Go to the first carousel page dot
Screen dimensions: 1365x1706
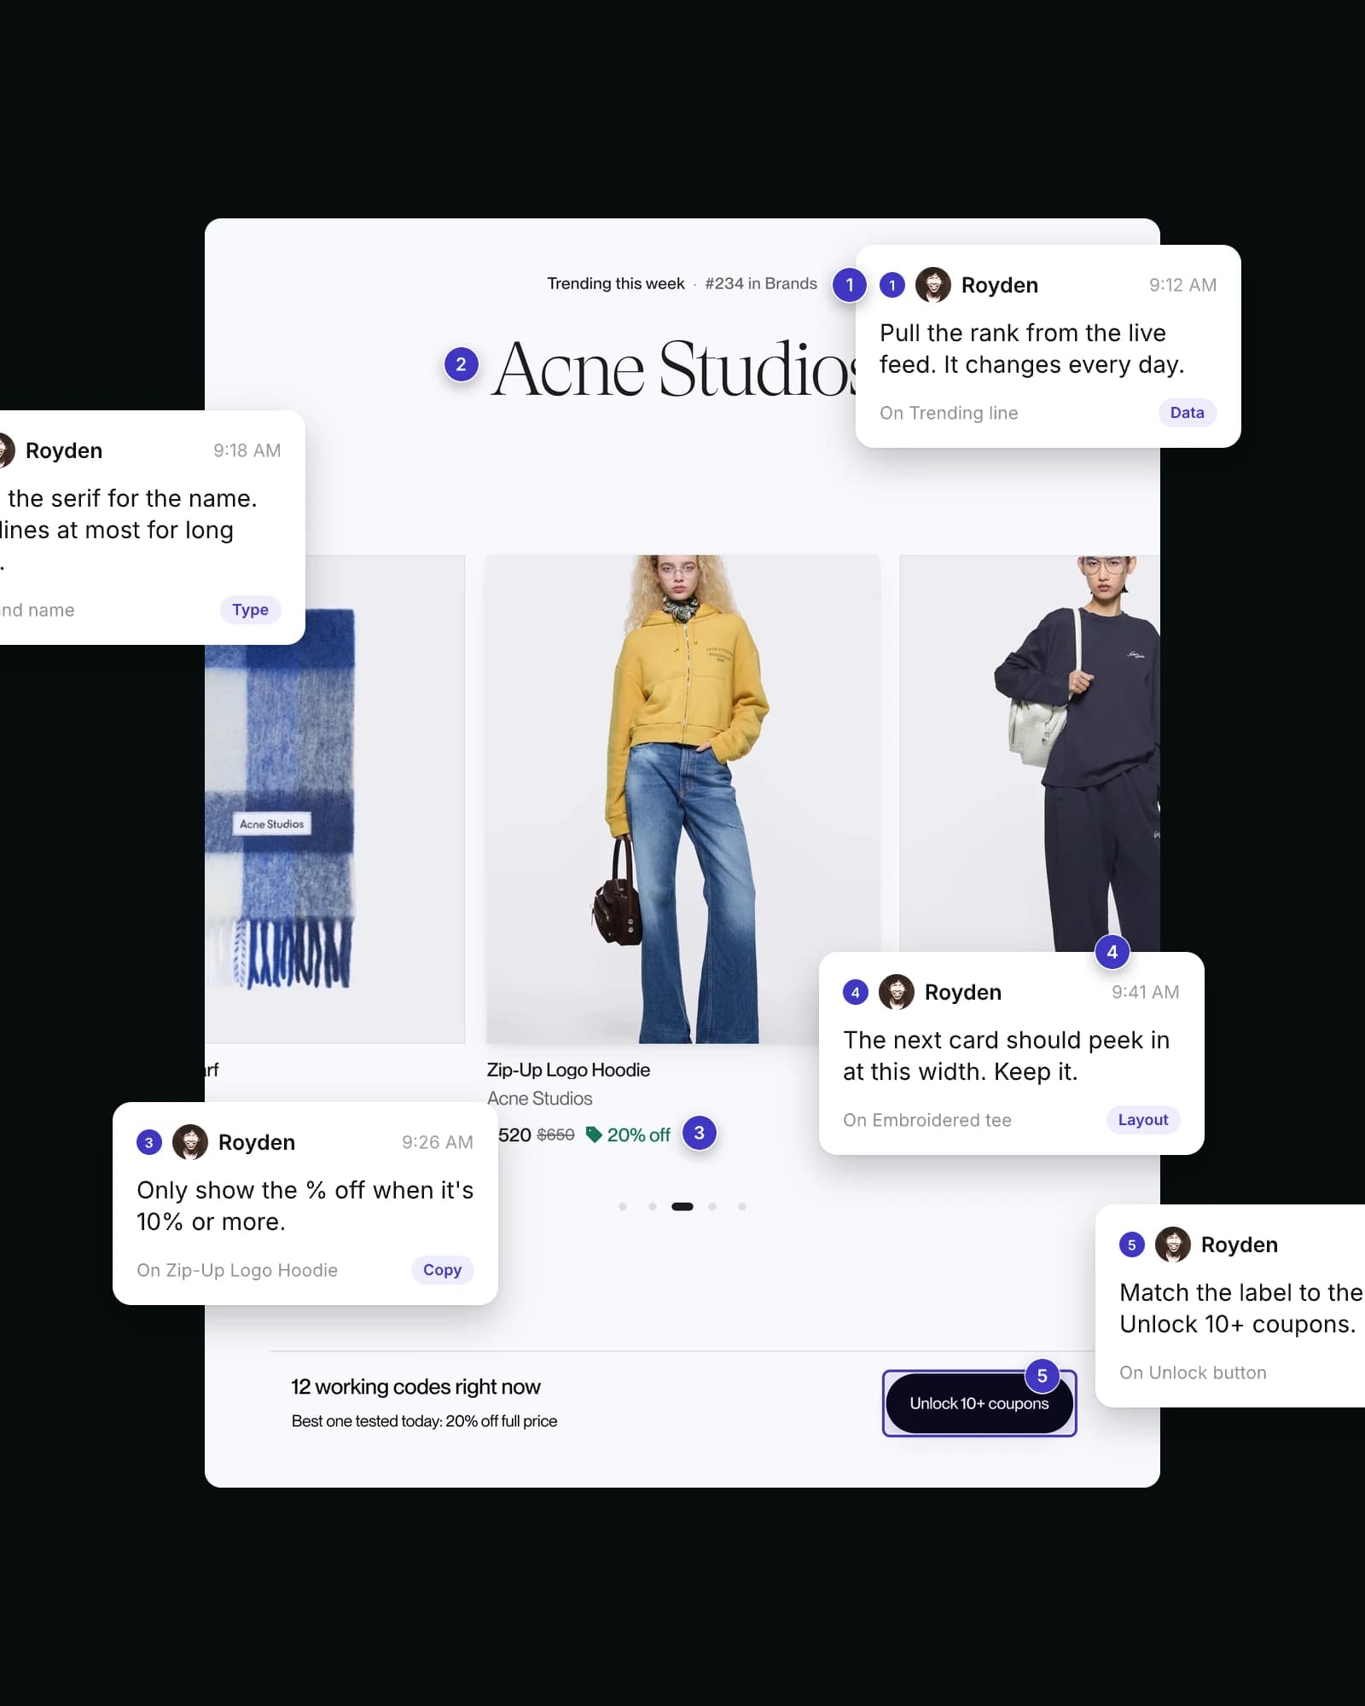[x=623, y=1206]
